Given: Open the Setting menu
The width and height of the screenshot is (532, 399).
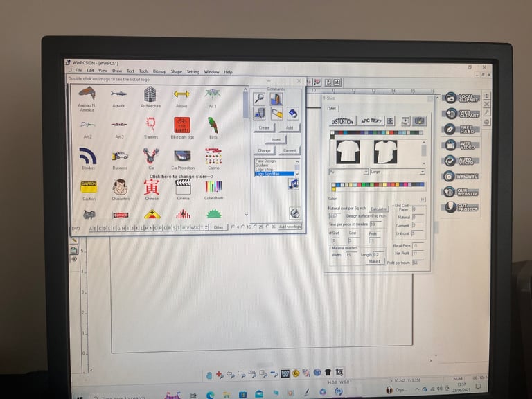Looking at the screenshot, I should click(x=193, y=72).
